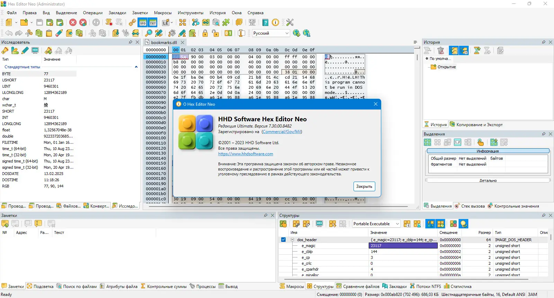Open the https://www.hhdsoftware.com link
This screenshot has height=298, width=554.
(x=245, y=154)
